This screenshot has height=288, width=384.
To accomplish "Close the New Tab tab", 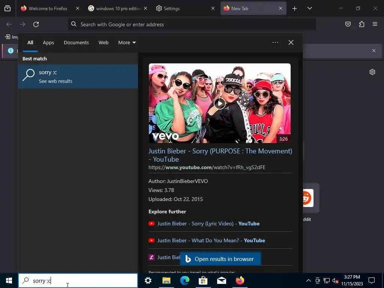I will tap(280, 8).
